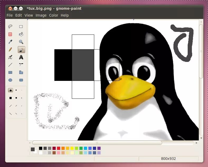Pick the black palette color

tap(41, 148)
